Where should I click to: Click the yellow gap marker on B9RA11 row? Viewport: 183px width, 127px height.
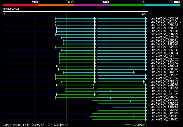(x=133, y=118)
